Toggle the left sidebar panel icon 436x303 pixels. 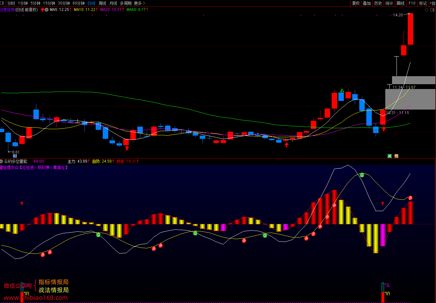3,3
